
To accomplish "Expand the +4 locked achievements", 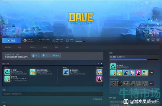I will pos(151,84).
